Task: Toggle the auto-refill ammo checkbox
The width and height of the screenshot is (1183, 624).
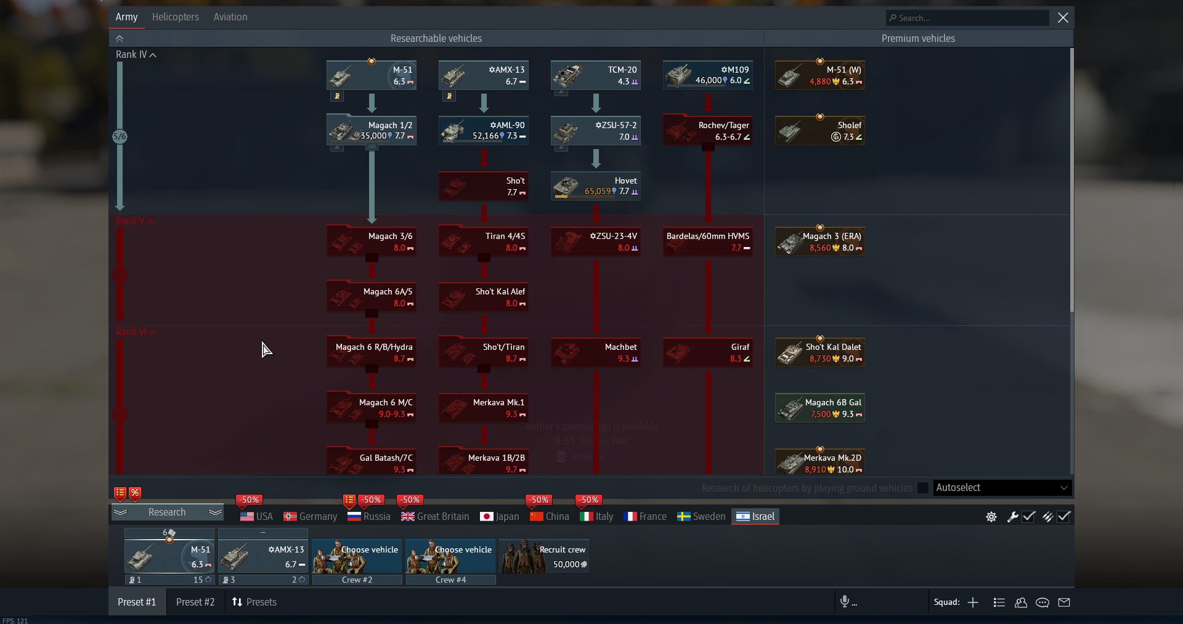Action: point(1063,517)
